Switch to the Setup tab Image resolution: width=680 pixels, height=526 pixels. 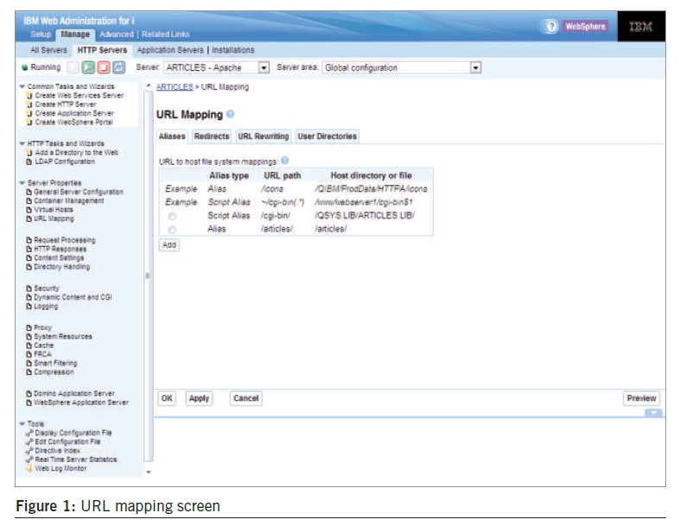coord(41,35)
